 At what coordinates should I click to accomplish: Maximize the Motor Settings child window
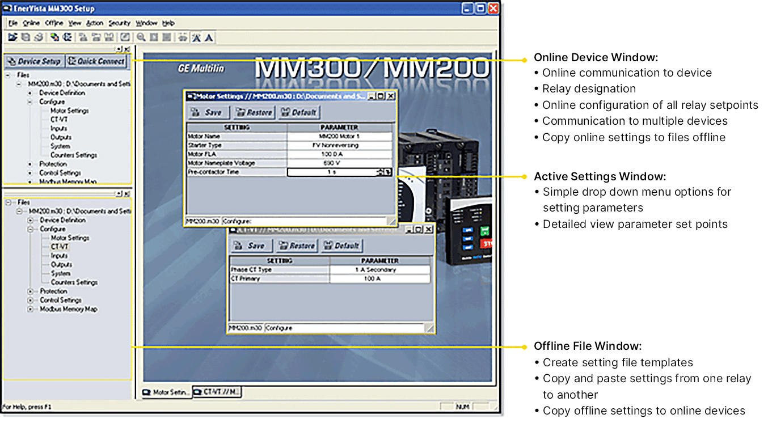pyautogui.click(x=381, y=96)
